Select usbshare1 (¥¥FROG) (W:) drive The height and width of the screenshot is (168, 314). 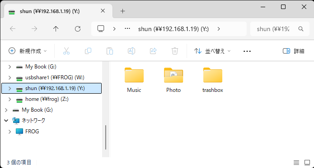coord(55,77)
